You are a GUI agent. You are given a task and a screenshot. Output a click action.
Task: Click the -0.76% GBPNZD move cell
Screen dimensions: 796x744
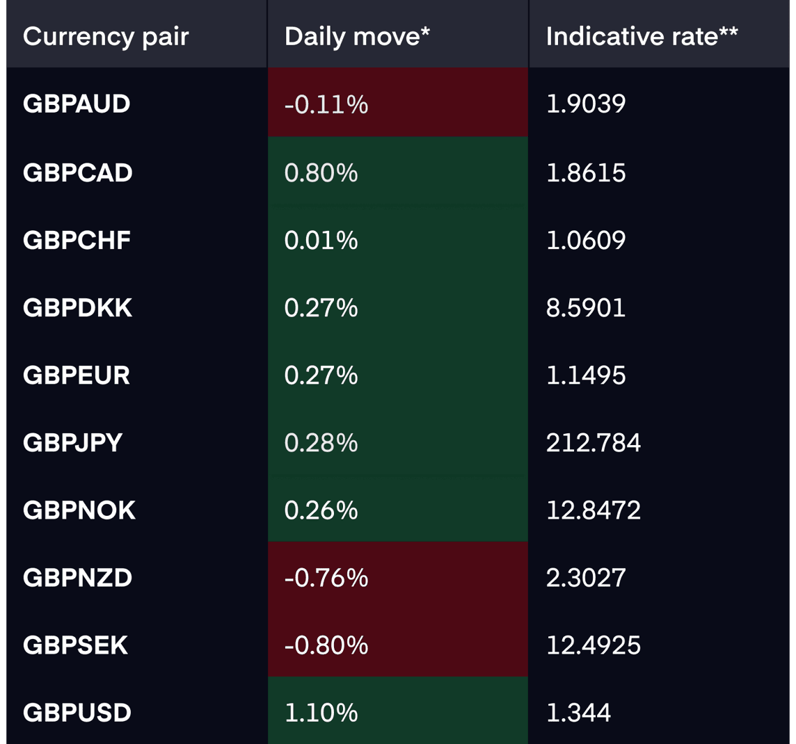(x=398, y=575)
